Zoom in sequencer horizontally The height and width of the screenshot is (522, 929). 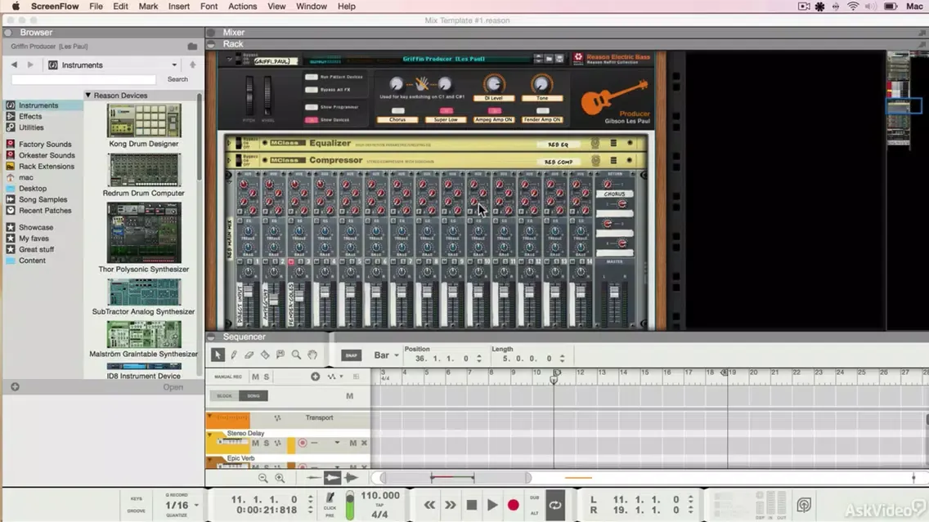tap(280, 478)
